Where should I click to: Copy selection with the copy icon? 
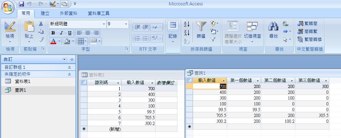(41, 32)
